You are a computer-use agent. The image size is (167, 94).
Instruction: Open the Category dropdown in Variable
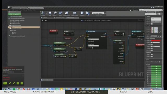click(156, 22)
